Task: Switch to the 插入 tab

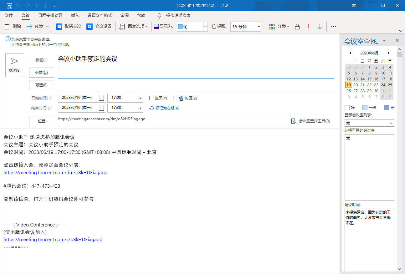Action: [75, 15]
